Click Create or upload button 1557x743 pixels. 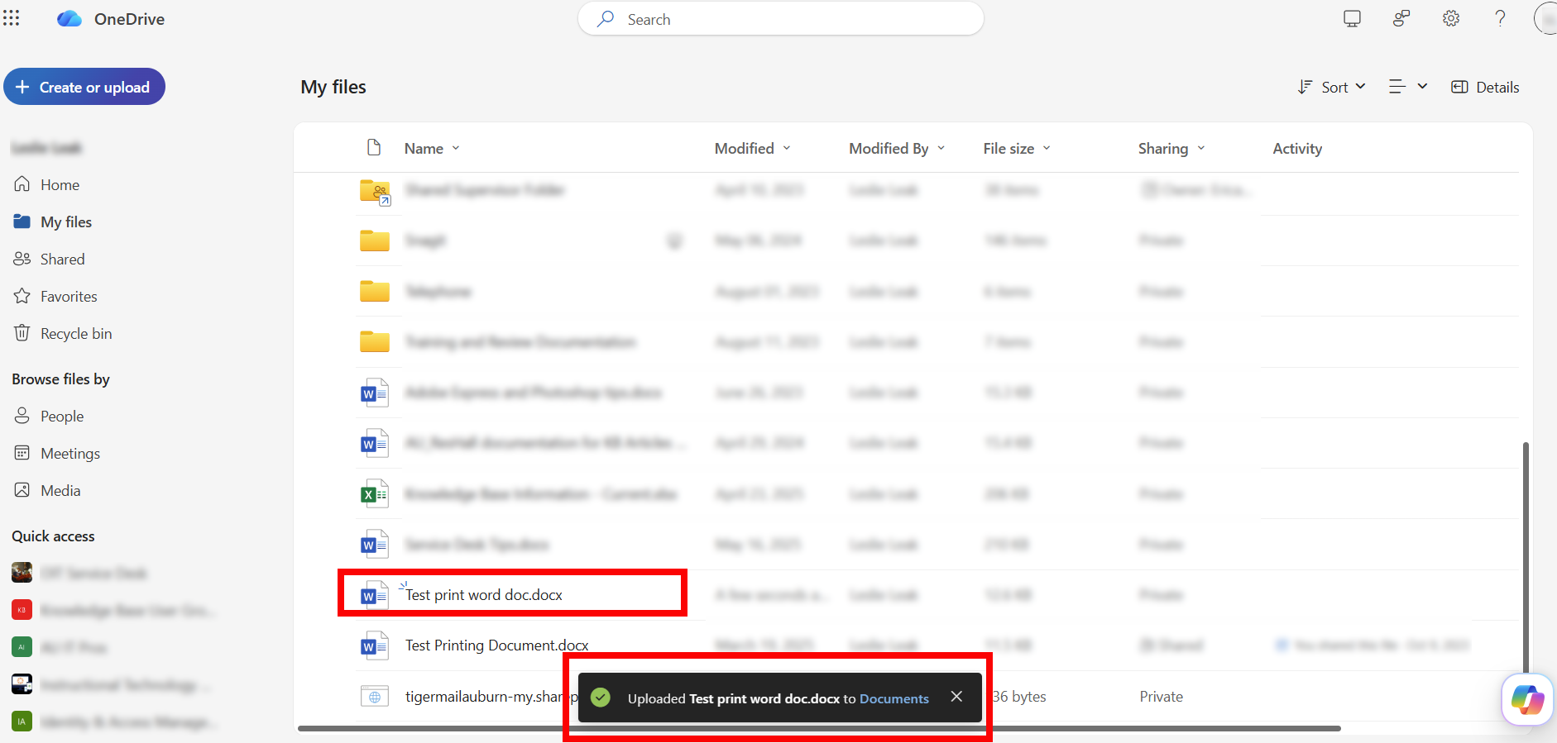tap(84, 87)
